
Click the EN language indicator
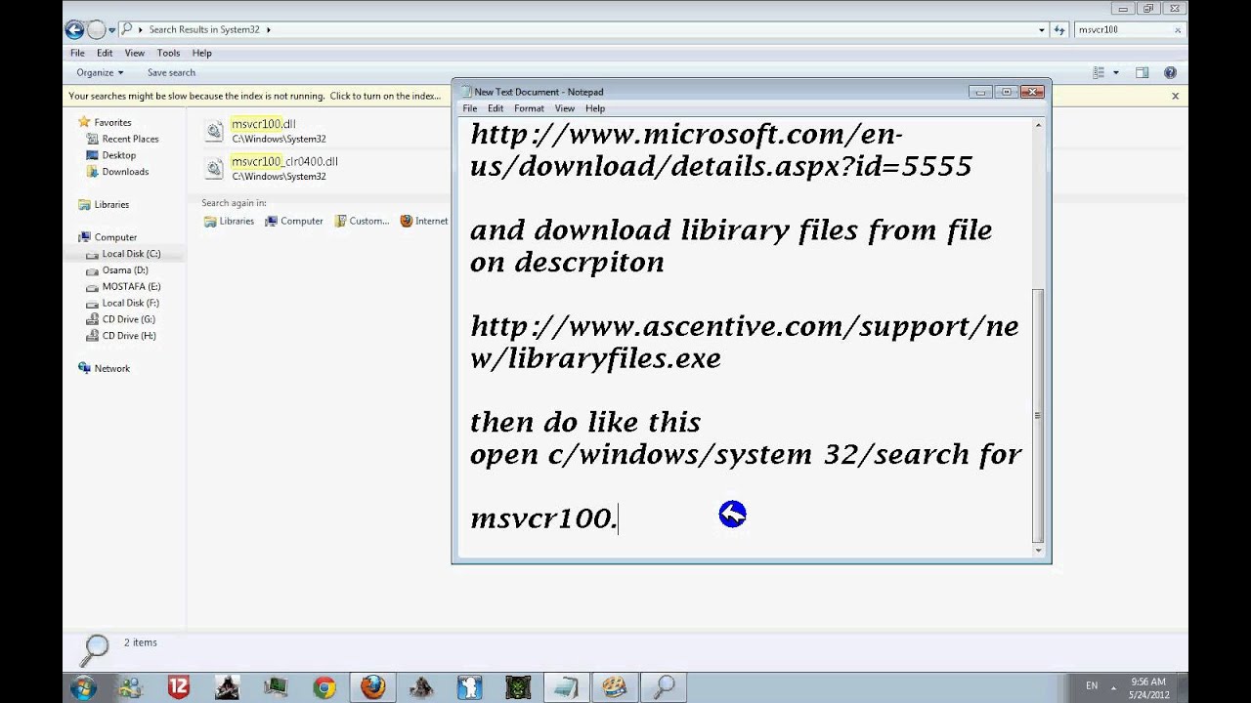(1092, 685)
